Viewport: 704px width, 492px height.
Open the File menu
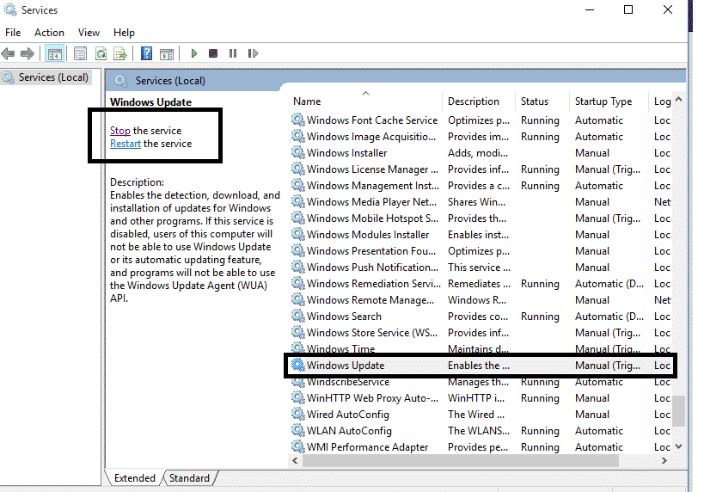[13, 33]
